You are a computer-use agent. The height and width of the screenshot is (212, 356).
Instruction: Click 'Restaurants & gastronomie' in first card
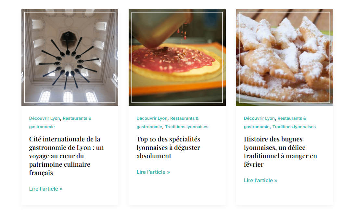click(77, 118)
